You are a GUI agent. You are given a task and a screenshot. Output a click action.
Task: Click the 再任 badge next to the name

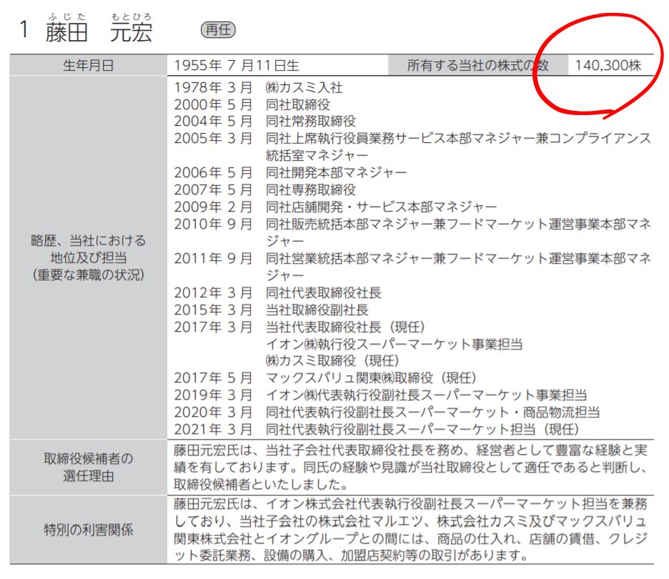point(218,30)
